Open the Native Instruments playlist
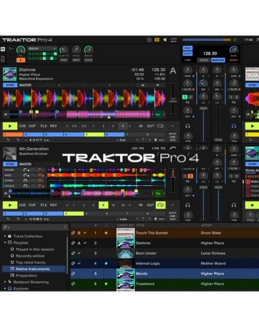Image resolution: width=259 pixels, height=327 pixels. point(33,269)
